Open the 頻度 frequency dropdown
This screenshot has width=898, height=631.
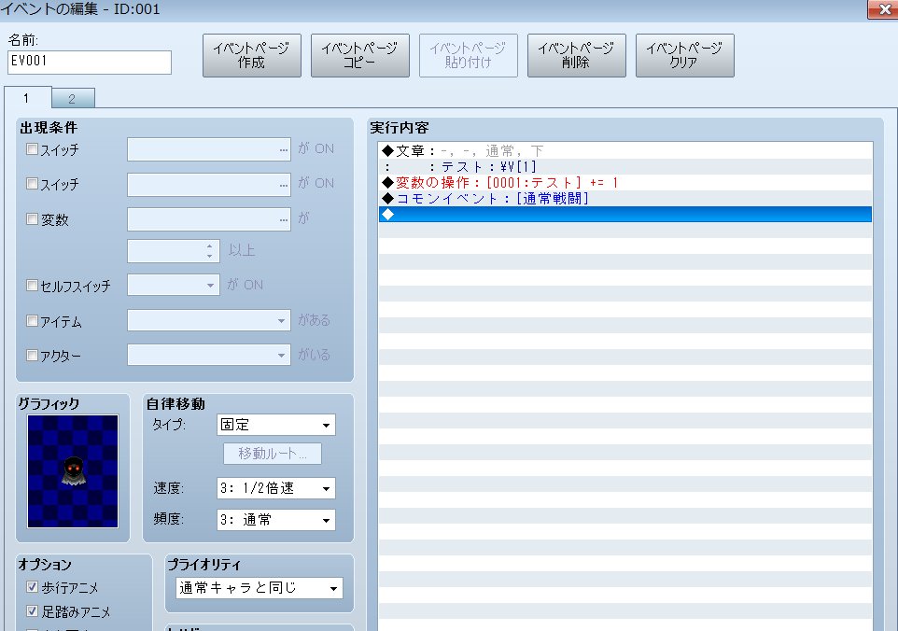point(276,520)
